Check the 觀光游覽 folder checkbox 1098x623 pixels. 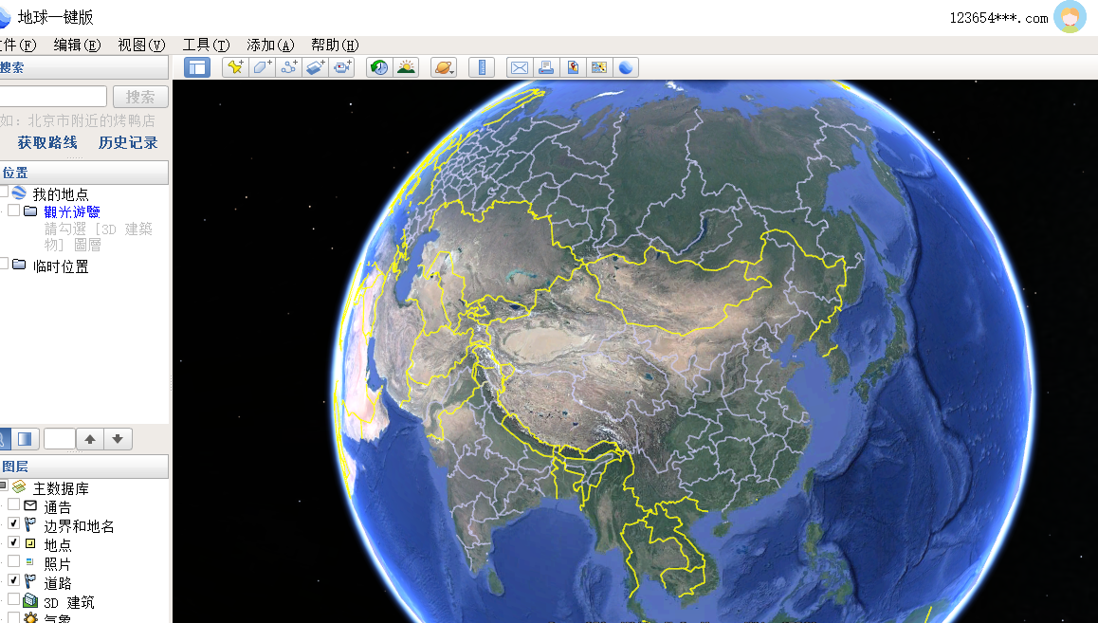(13, 210)
